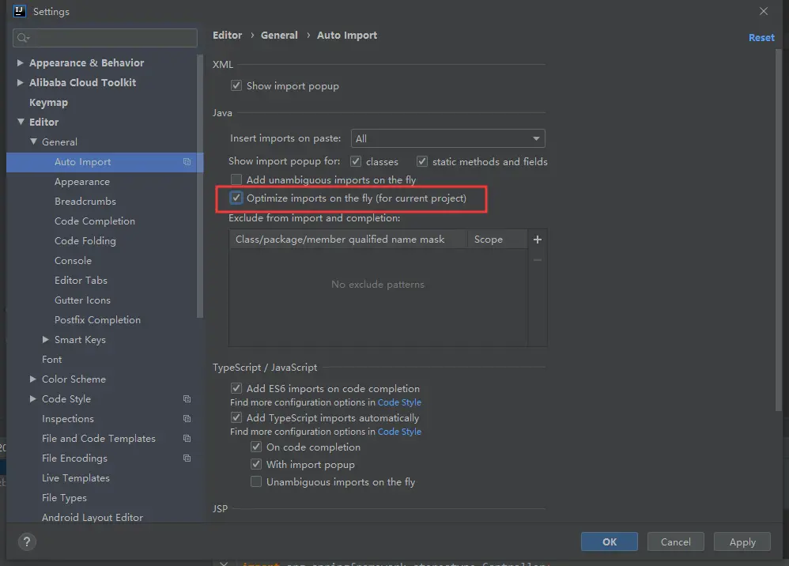789x566 pixels.
Task: Open Code Completion settings page
Action: pos(95,221)
